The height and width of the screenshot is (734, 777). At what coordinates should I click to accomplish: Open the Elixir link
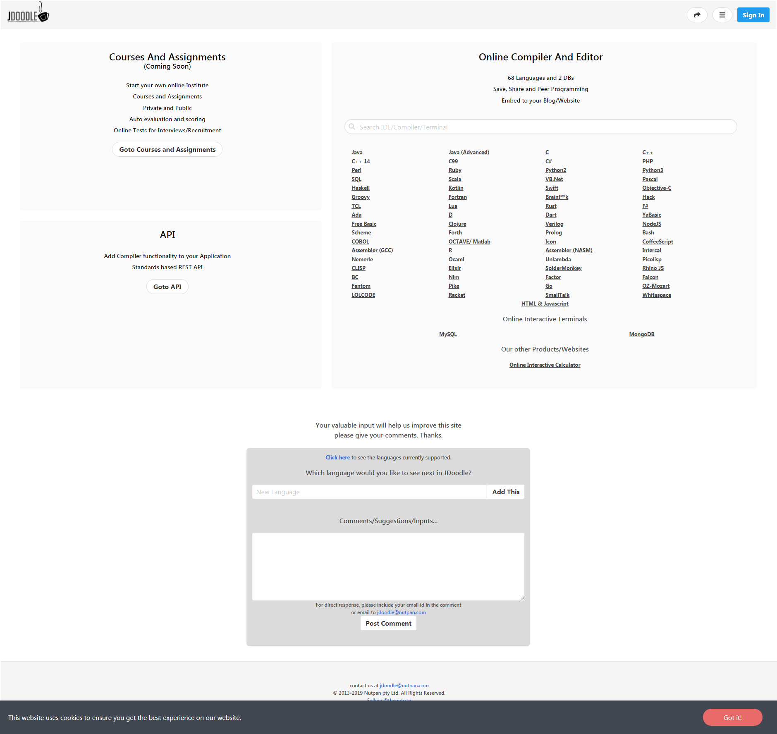(454, 268)
